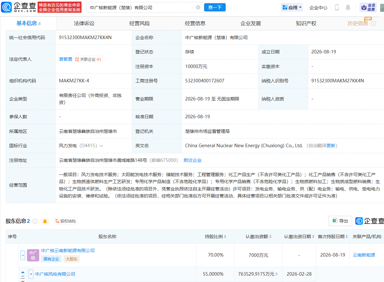Click the 70.00% shareholding cell
This screenshot has width=384, height=282.
pyautogui.click(x=215, y=255)
